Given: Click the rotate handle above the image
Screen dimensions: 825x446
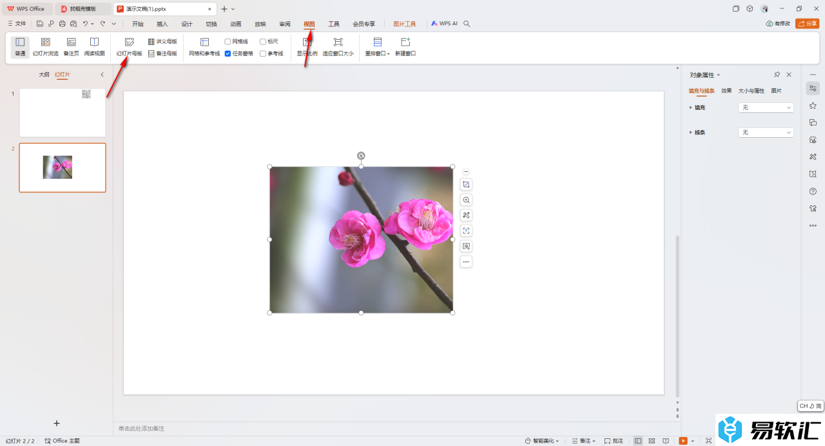Looking at the screenshot, I should coord(361,156).
